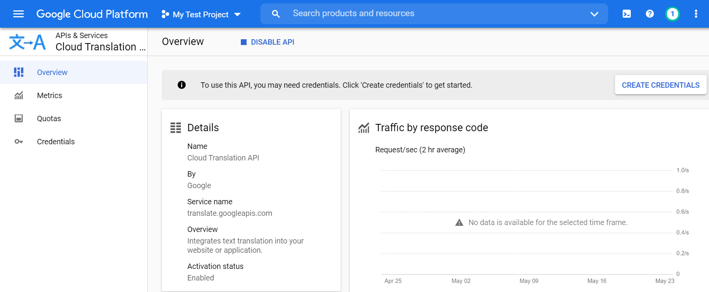Click the Metrics chart icon in sidebar

point(18,95)
